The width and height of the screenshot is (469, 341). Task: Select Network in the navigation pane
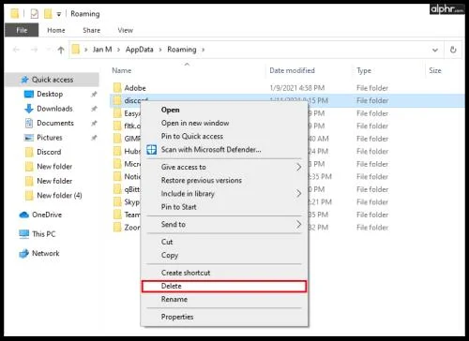pos(46,253)
